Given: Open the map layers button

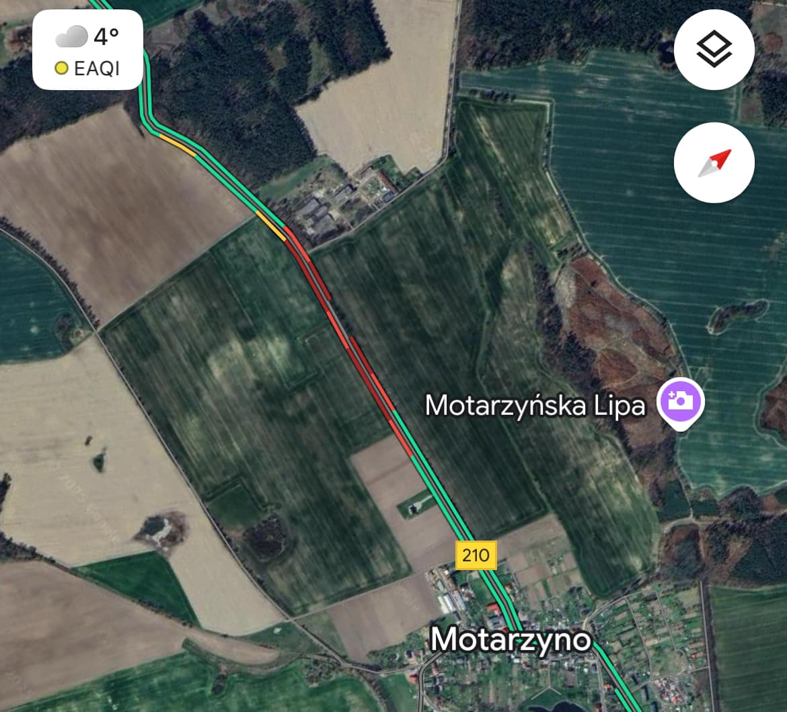Looking at the screenshot, I should click(x=714, y=50).
